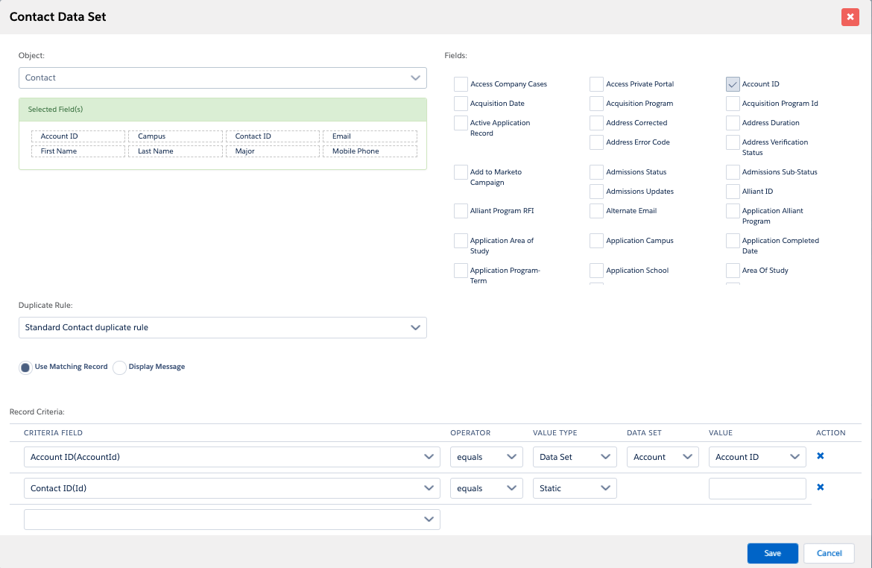Change the Data Set value type dropdown
This screenshot has width=872, height=568.
(x=574, y=457)
